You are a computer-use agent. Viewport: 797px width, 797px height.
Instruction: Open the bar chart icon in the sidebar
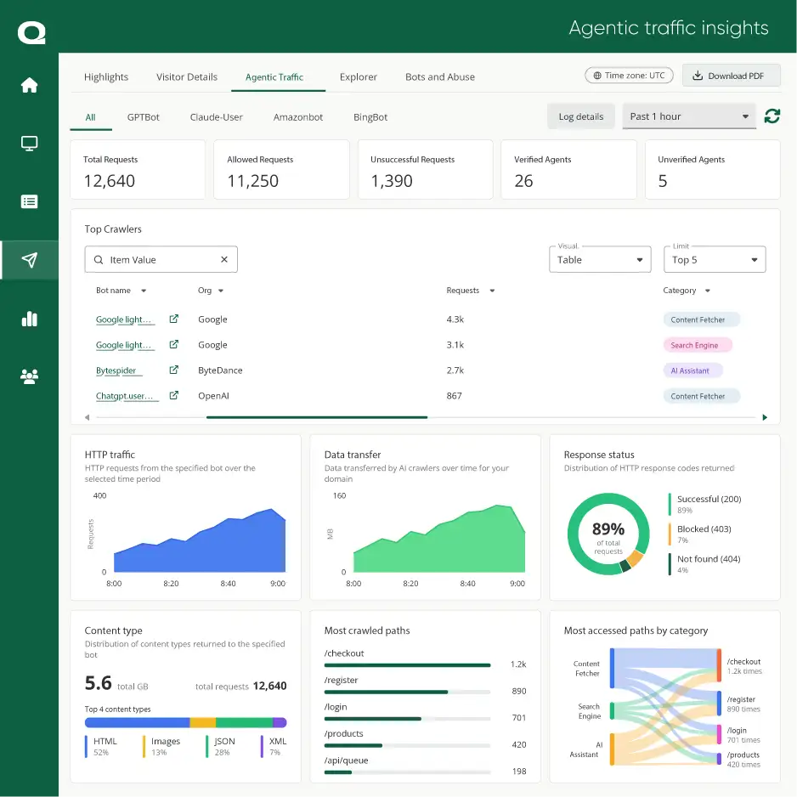(29, 319)
